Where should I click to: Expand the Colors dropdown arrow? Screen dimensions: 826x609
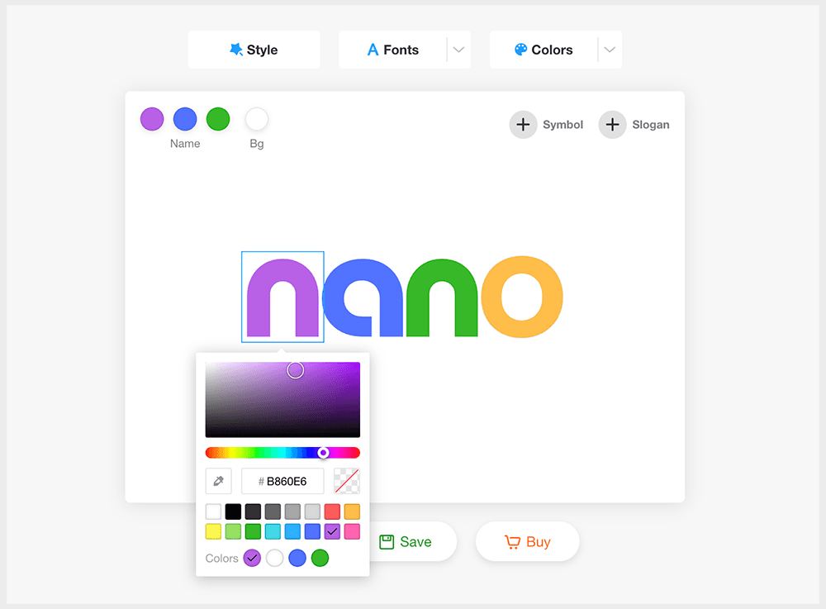point(610,50)
